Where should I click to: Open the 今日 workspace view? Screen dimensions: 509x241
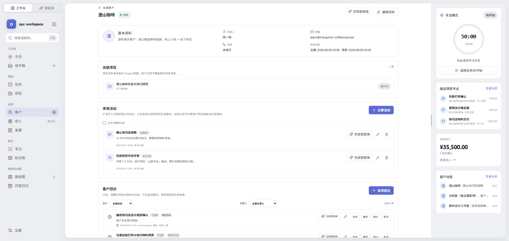click(32, 57)
